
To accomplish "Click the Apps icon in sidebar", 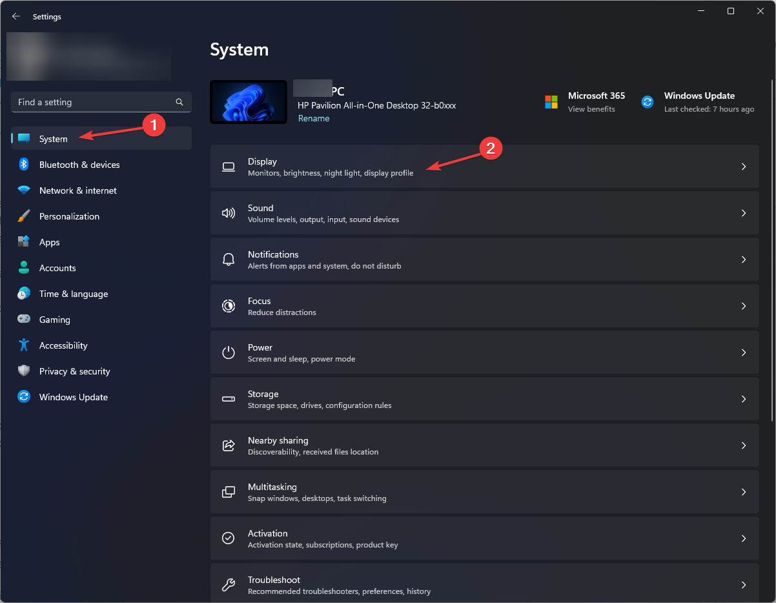I will click(24, 242).
